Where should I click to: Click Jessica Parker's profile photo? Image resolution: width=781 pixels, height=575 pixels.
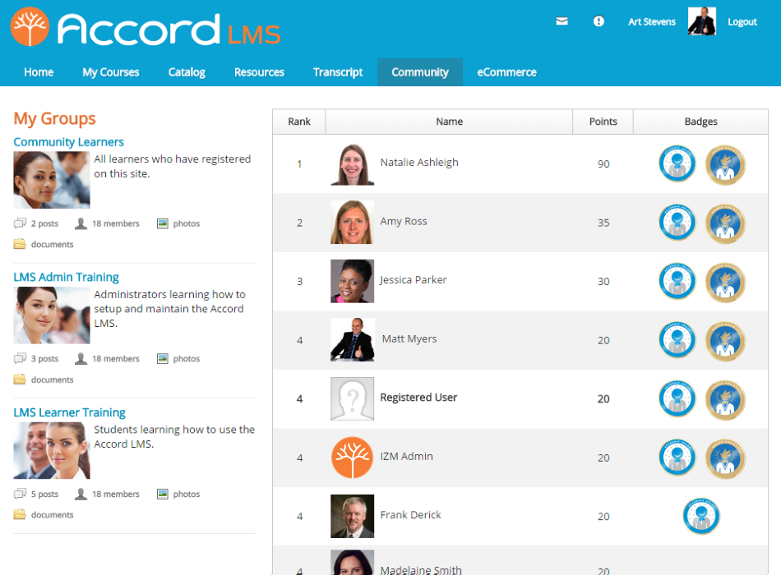[x=352, y=281]
